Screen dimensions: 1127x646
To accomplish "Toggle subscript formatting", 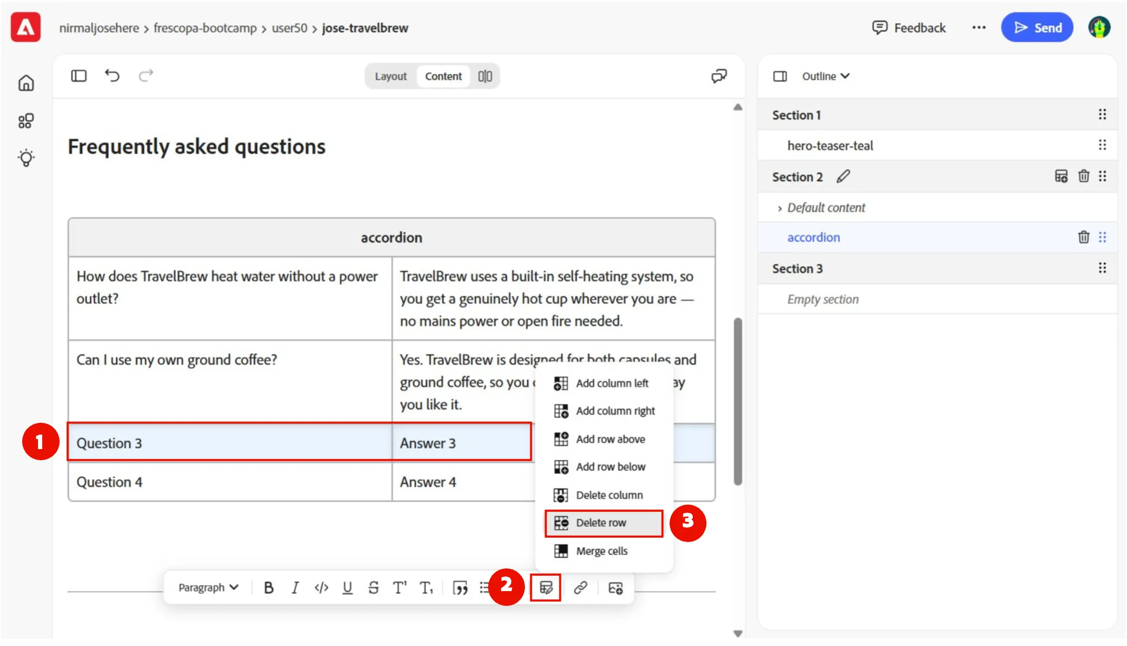I will pyautogui.click(x=426, y=588).
